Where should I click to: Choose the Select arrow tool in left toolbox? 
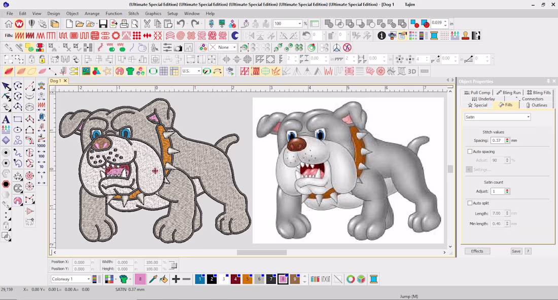6,86
